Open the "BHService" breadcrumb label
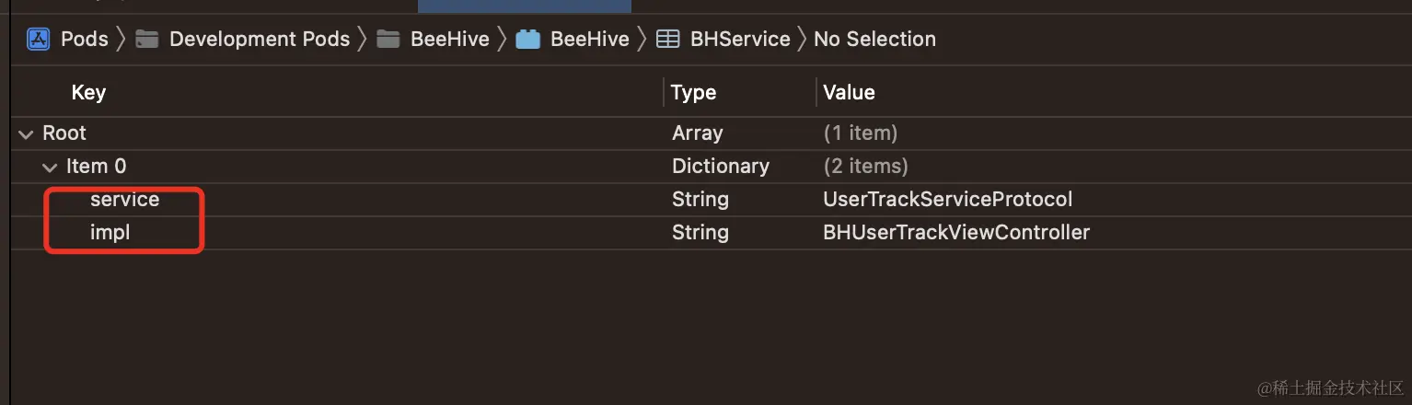 tap(740, 39)
